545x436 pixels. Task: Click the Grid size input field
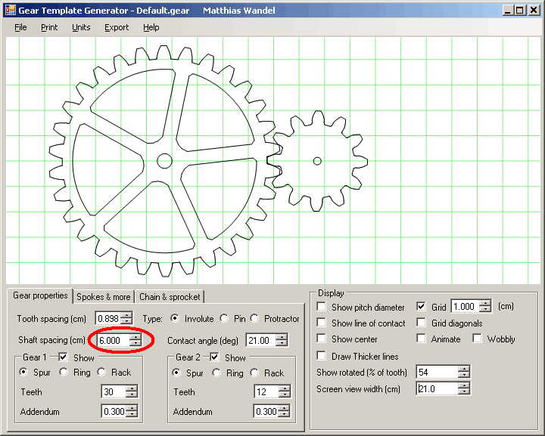tap(465, 307)
